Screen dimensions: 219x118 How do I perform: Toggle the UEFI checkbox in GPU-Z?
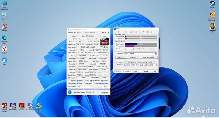pyautogui.click(x=104, y=47)
